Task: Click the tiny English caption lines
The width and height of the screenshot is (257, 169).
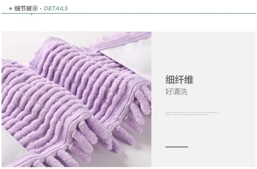Action: pos(192,113)
